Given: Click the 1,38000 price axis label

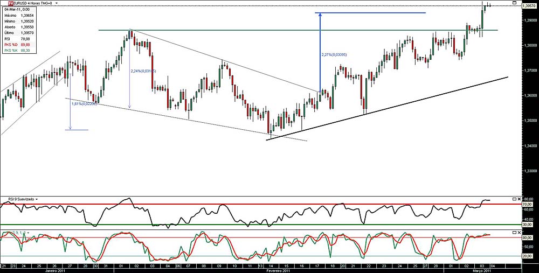Looking at the screenshot, I should click(530, 45).
